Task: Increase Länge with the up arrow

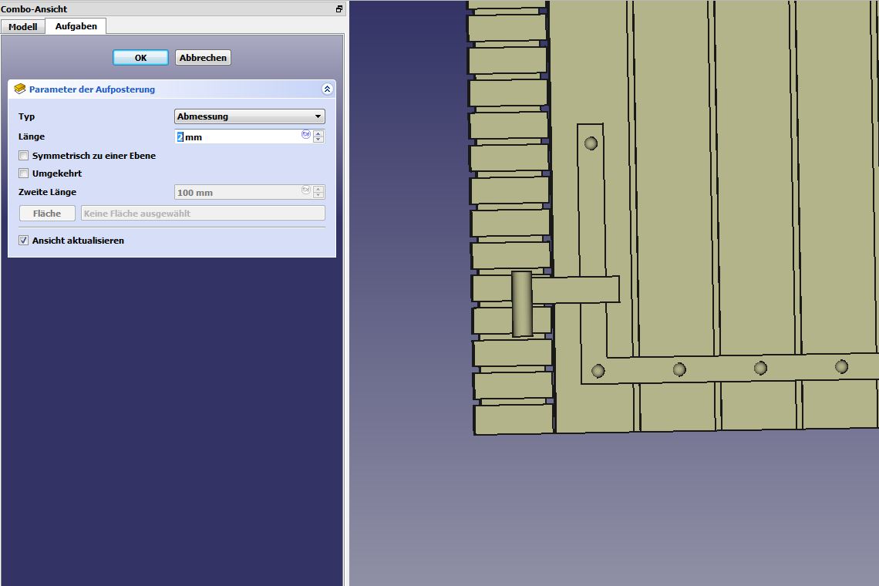Action: (x=318, y=133)
